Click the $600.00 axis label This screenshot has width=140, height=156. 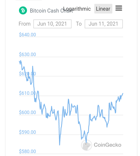pos(28,112)
